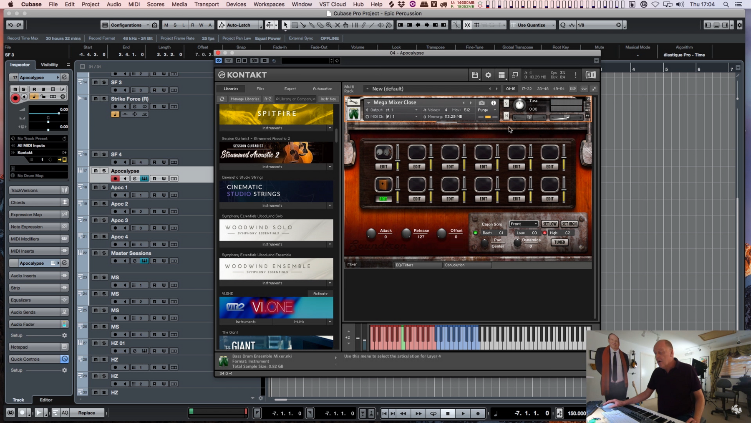Show instrument info icon
The image size is (751, 423).
(x=494, y=103)
